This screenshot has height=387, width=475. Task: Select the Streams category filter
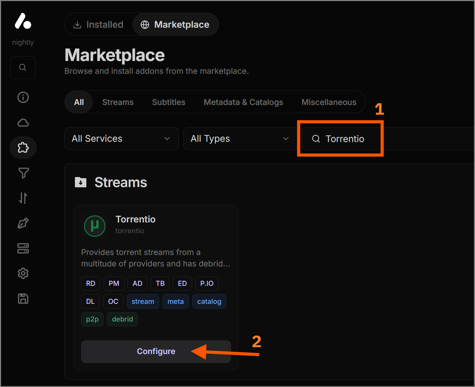point(118,102)
